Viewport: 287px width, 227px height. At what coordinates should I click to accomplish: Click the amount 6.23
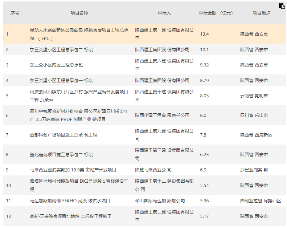point(204,155)
